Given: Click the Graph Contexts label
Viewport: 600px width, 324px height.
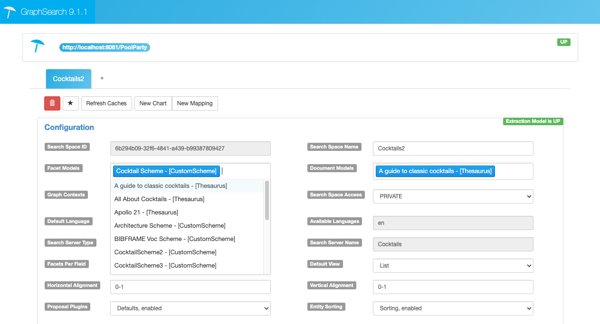Looking at the screenshot, I should point(66,194).
